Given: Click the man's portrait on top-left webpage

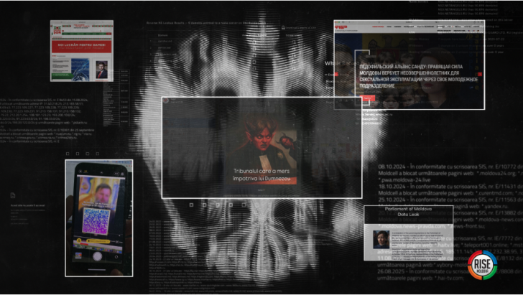Looking at the screenshot, I should pyautogui.click(x=101, y=70).
